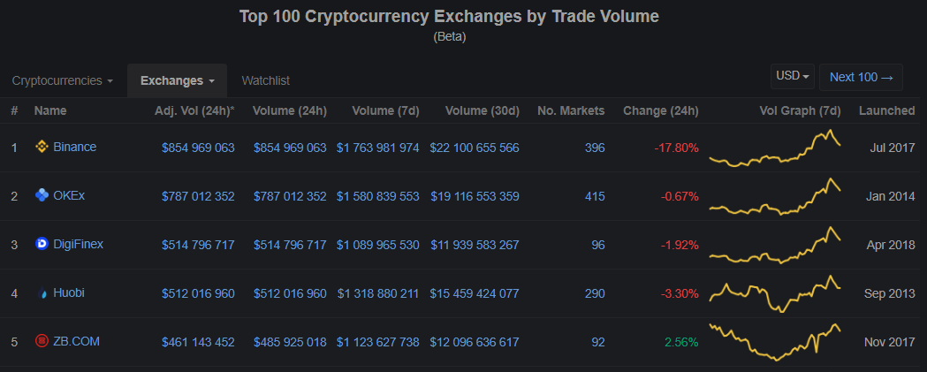Open ZB.COM 7-day volume graph
927x372 pixels.
point(775,341)
